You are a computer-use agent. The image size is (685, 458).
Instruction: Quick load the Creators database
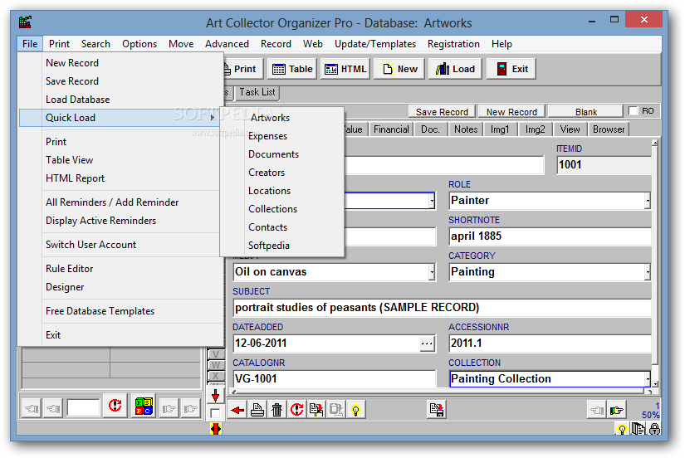coord(282,173)
